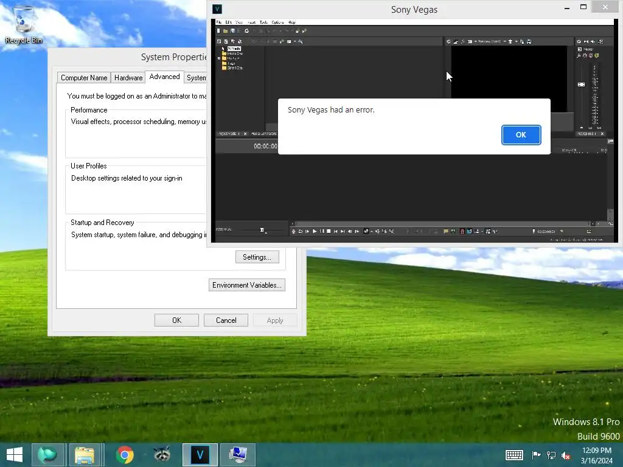623x467 pixels.
Task: Open the Help menu in Sony Vegas
Action: point(291,22)
